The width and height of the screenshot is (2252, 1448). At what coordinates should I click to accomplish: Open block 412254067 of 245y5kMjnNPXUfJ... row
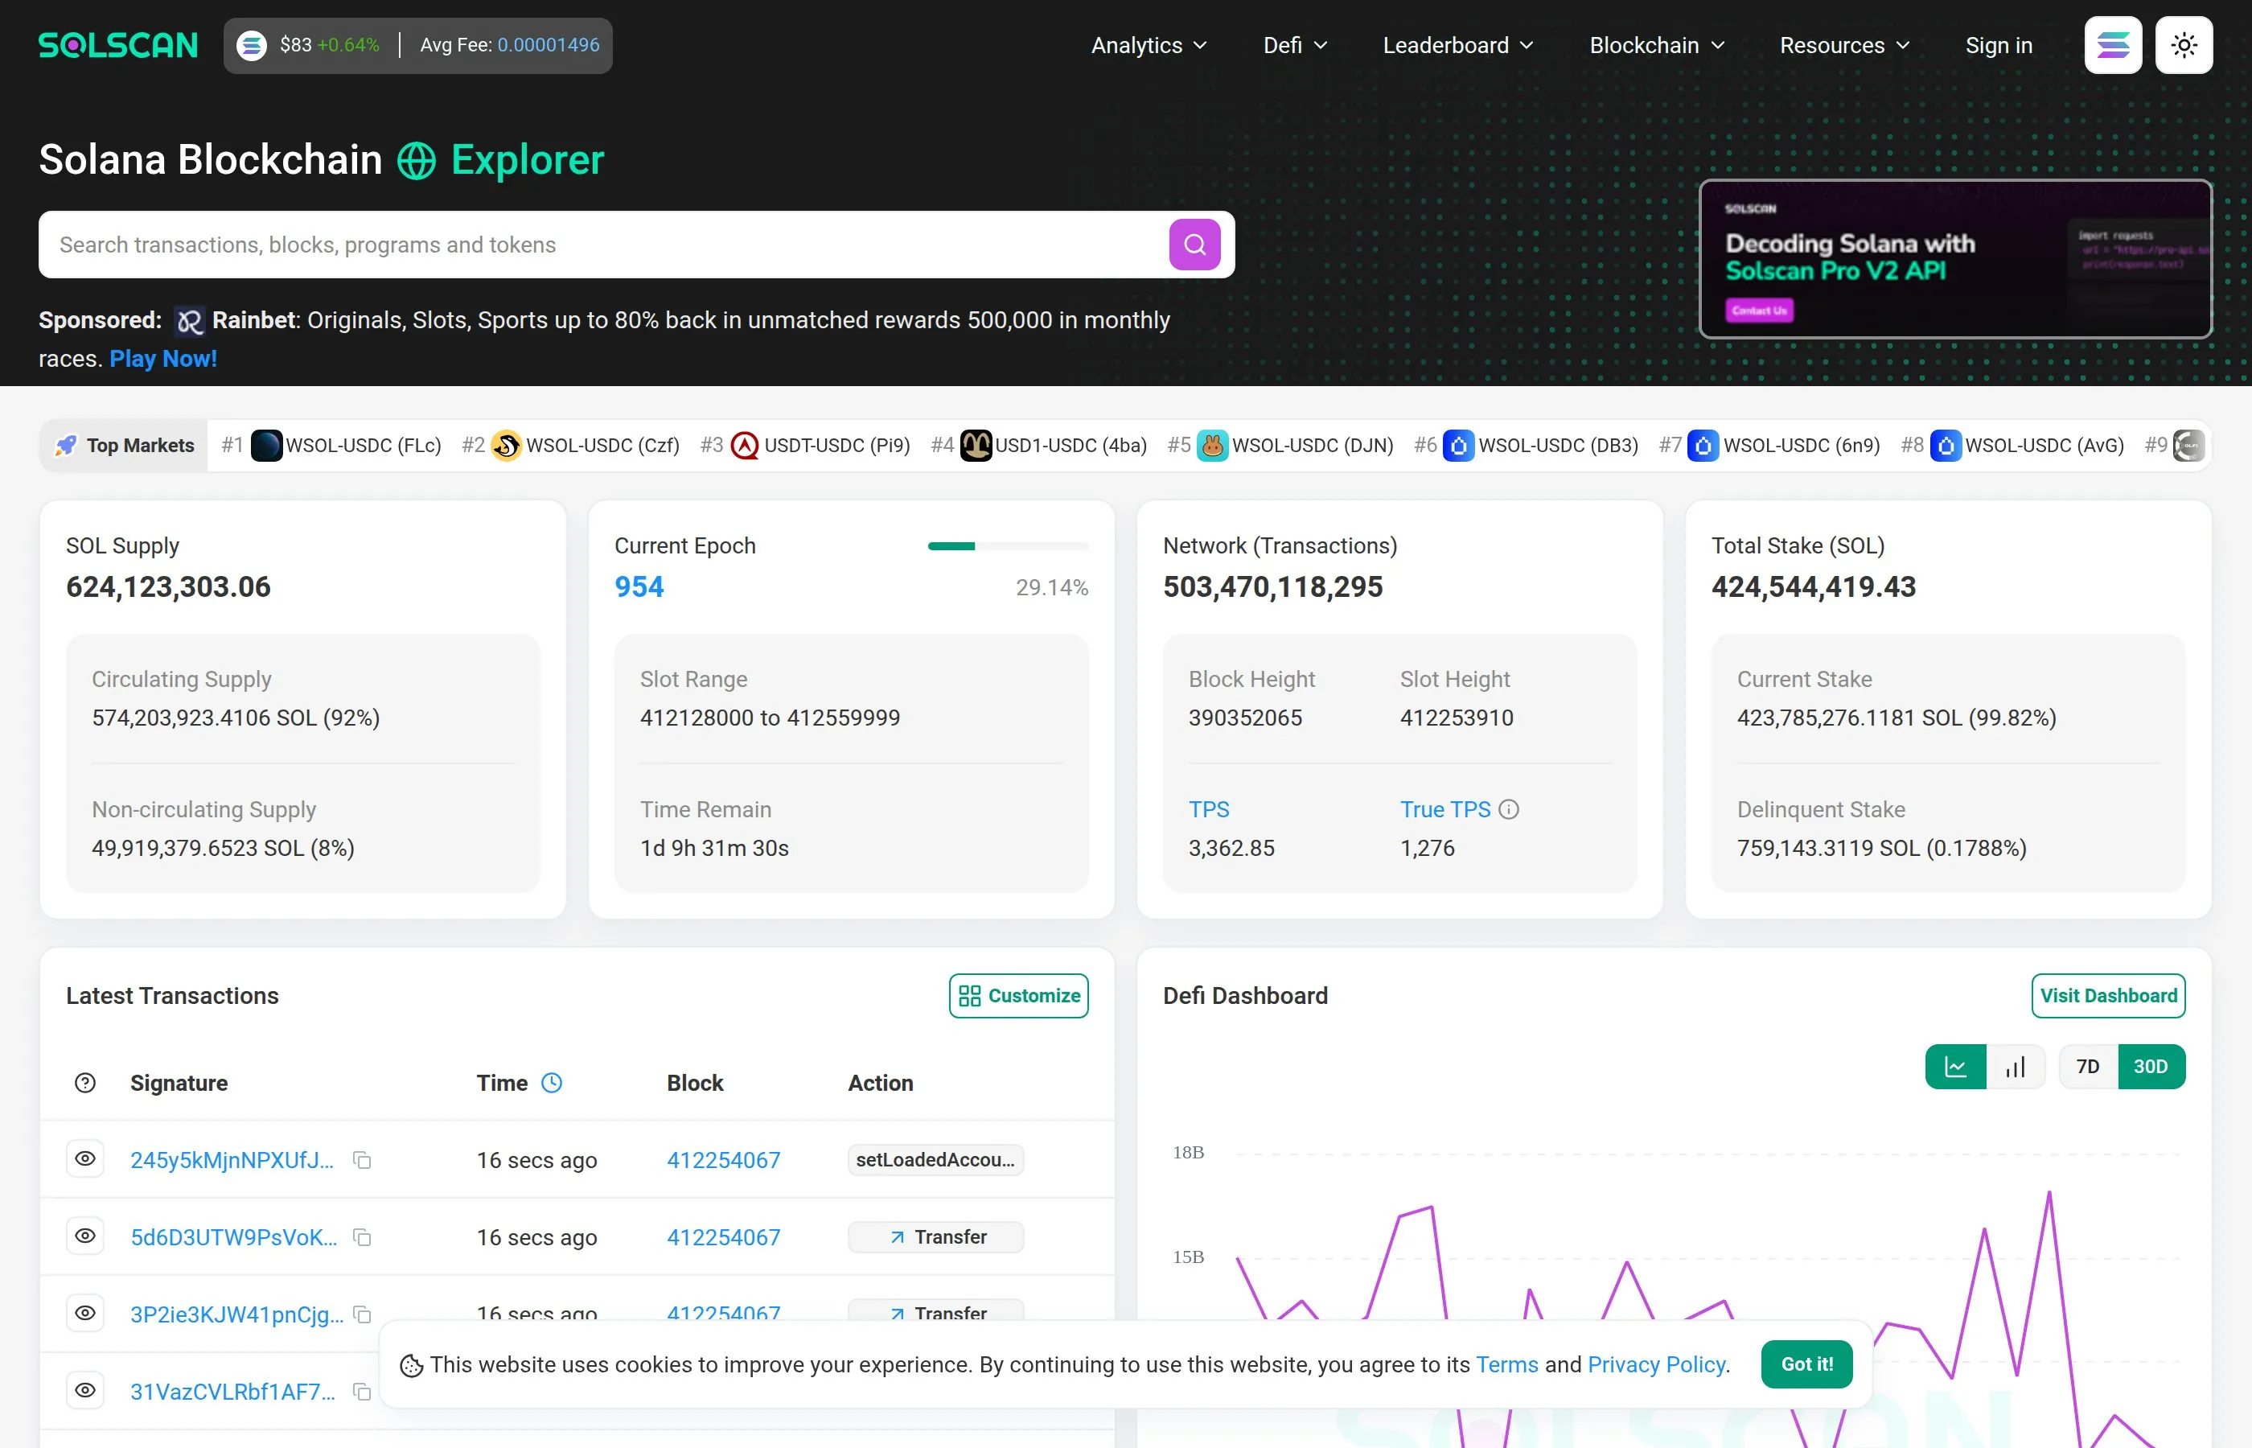724,1160
